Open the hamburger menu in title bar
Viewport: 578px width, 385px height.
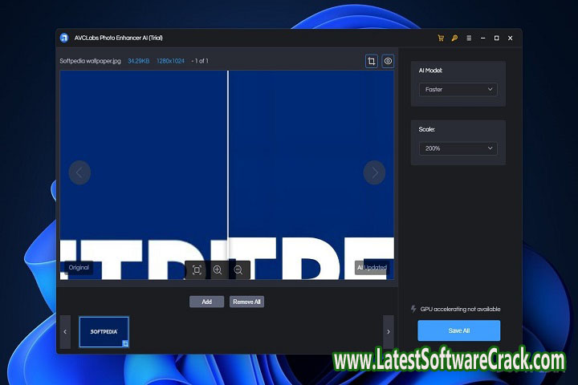[x=468, y=38]
